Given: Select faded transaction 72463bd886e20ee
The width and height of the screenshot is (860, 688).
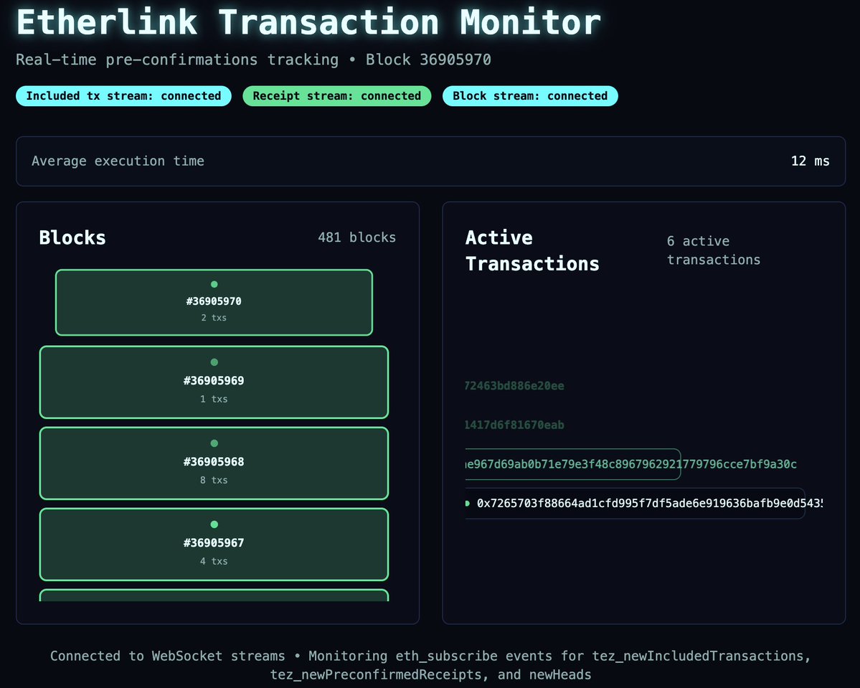Looking at the screenshot, I should [514, 386].
